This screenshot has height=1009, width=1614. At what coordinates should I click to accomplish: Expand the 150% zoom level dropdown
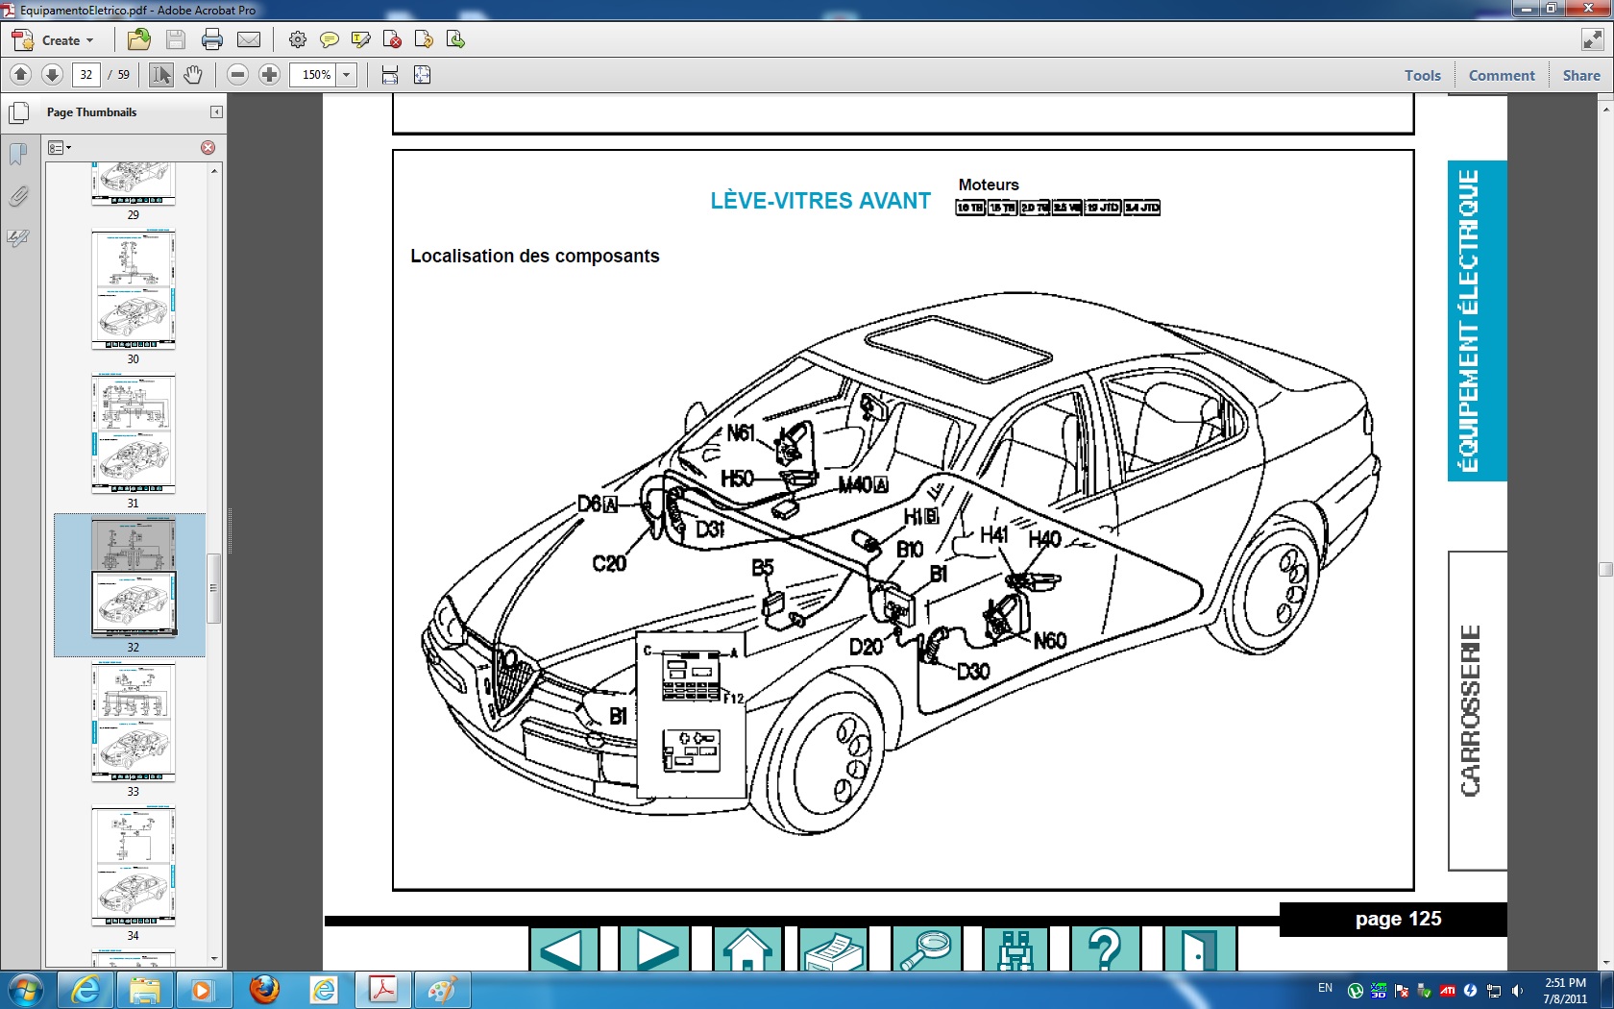click(x=347, y=75)
